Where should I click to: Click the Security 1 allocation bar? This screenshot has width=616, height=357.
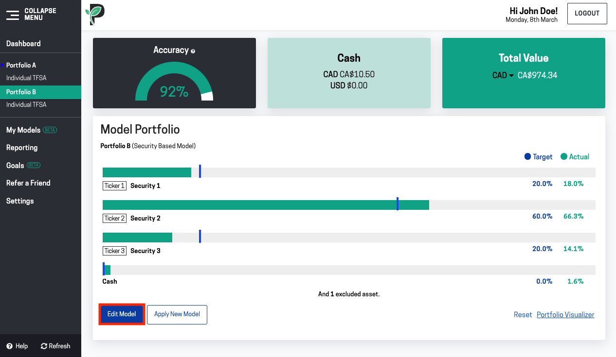[x=349, y=172]
